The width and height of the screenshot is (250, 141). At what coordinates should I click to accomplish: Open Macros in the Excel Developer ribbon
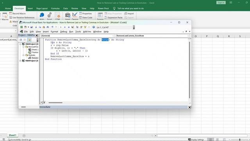(x=5, y=16)
